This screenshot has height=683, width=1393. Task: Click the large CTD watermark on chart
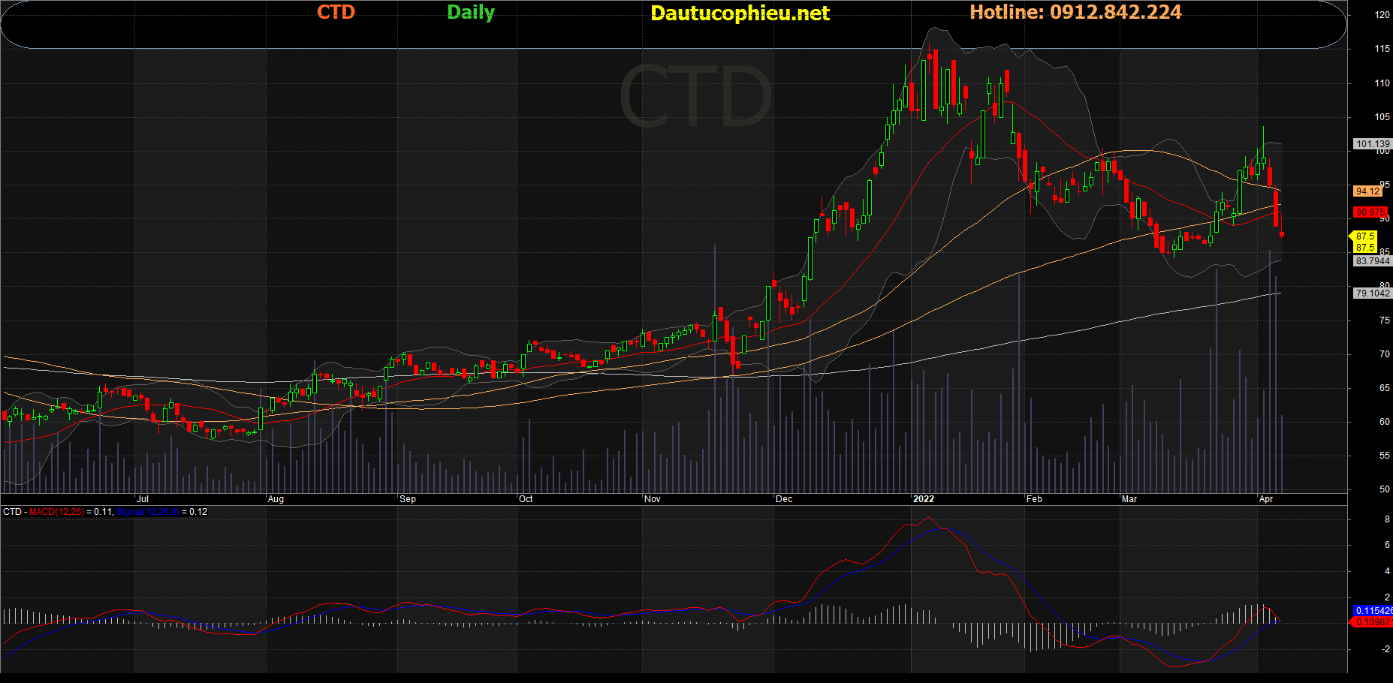coord(695,96)
